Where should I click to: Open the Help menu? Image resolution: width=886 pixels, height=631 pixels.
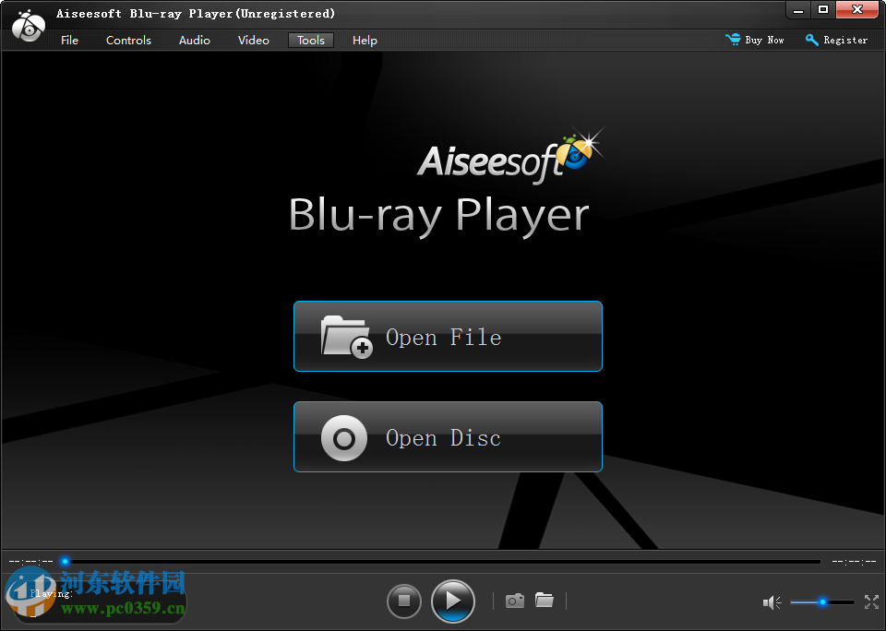(x=365, y=40)
